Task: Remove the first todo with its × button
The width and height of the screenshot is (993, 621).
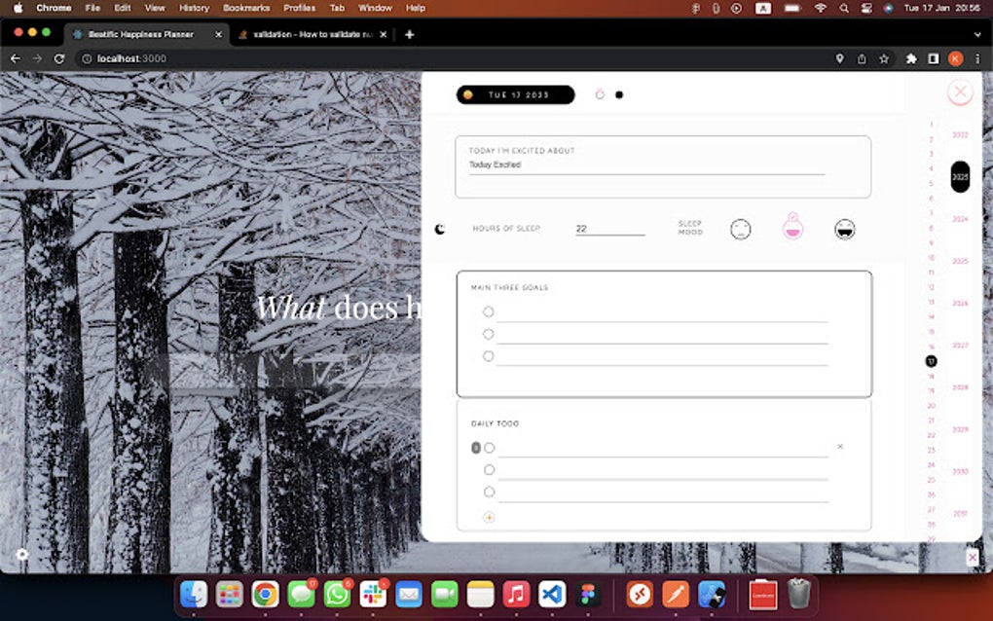Action: tap(839, 446)
